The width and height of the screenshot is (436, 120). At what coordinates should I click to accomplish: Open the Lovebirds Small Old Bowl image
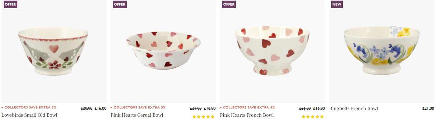[54, 51]
